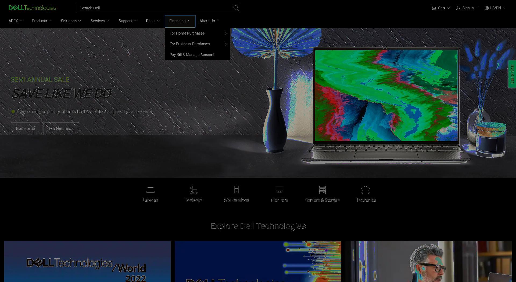516x282 pixels.
Task: Open the Support menu
Action: [127, 21]
